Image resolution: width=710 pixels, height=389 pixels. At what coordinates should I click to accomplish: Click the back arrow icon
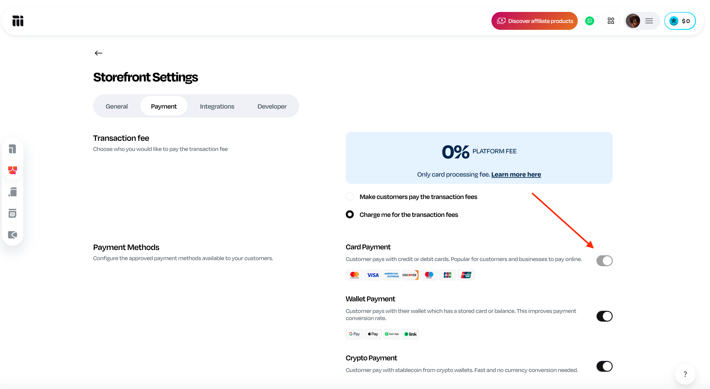[x=98, y=53]
